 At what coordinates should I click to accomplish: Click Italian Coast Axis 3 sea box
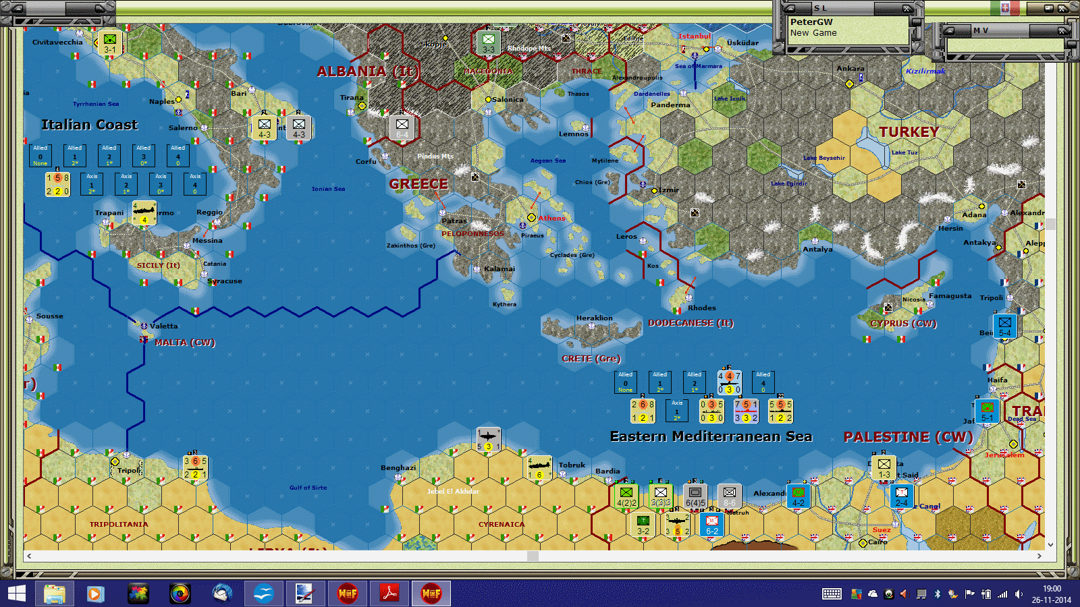click(x=161, y=184)
